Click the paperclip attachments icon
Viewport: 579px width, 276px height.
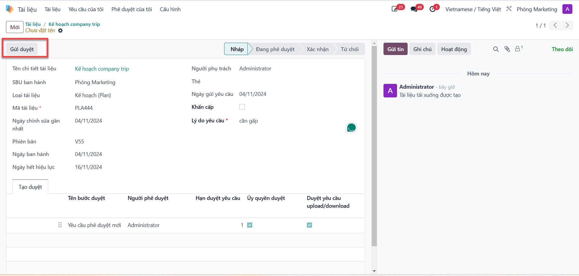click(x=507, y=49)
